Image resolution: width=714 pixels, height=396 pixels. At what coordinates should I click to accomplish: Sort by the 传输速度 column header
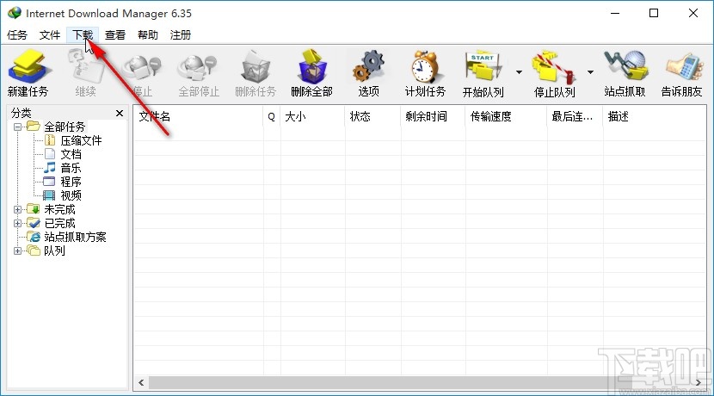tap(506, 117)
